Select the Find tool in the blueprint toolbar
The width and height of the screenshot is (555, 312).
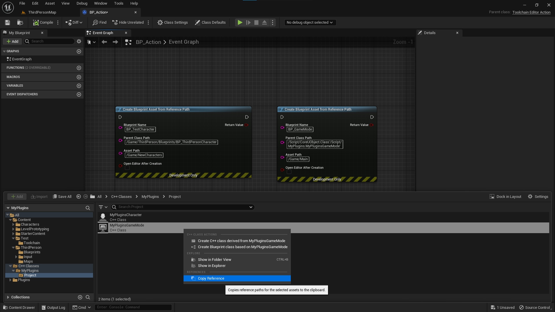[99, 22]
